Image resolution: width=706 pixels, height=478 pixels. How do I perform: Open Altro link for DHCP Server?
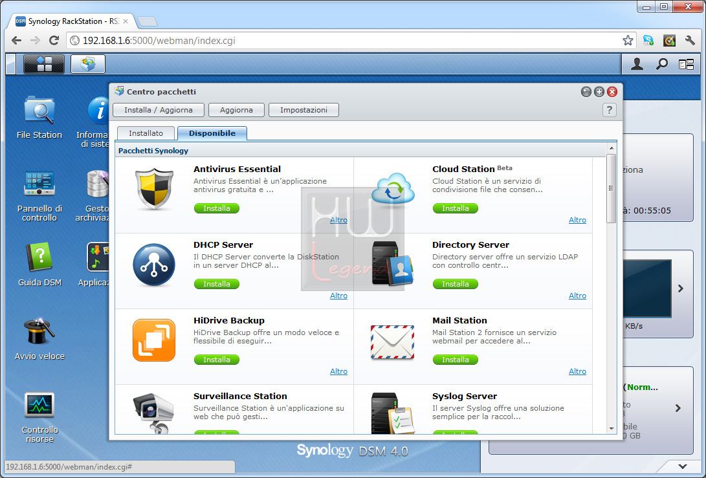[x=338, y=296]
